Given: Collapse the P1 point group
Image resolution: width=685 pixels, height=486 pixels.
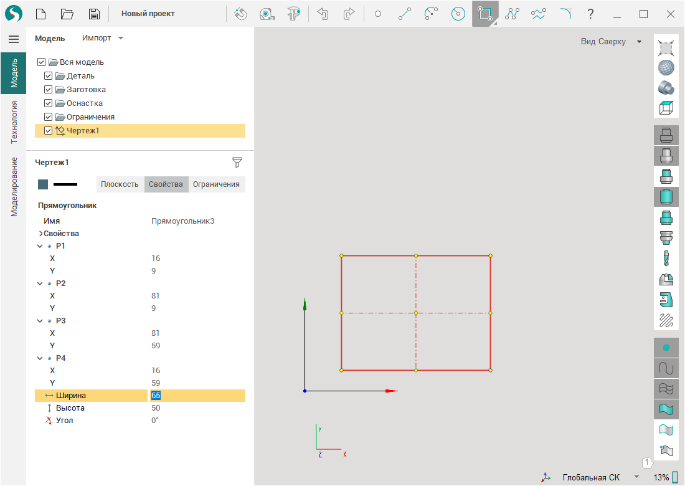Looking at the screenshot, I should point(40,246).
